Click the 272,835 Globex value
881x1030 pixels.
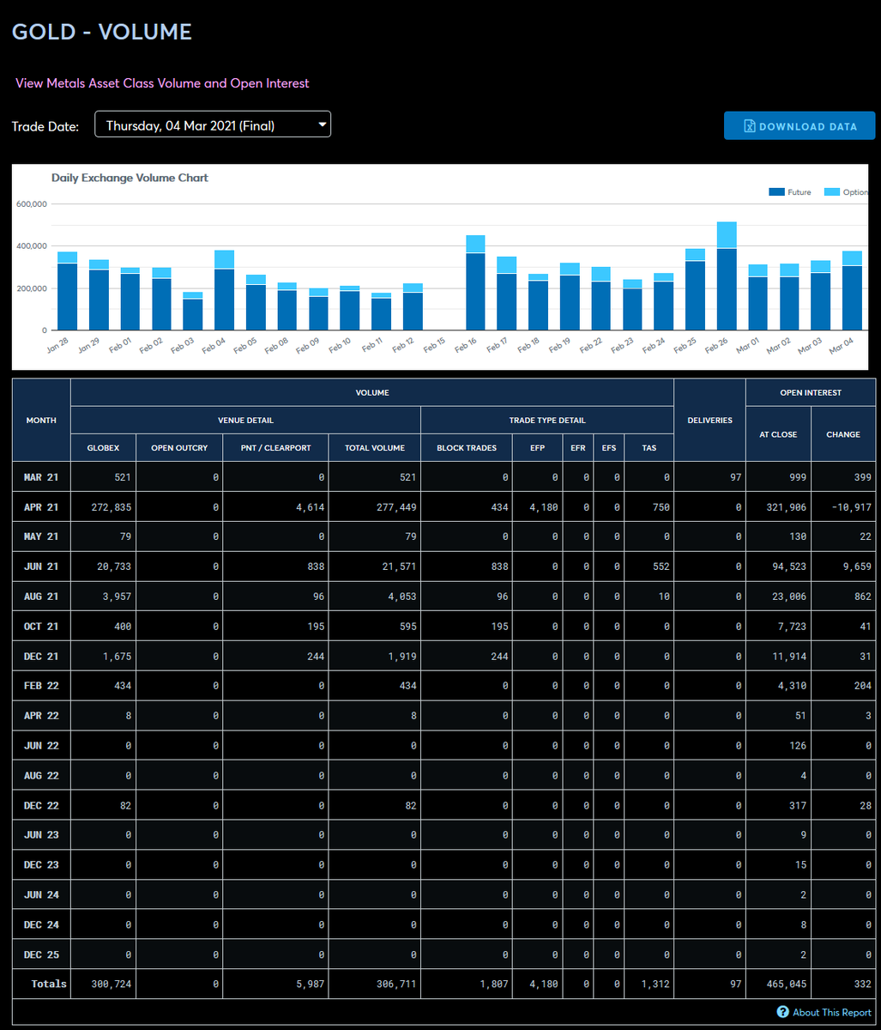click(112, 507)
